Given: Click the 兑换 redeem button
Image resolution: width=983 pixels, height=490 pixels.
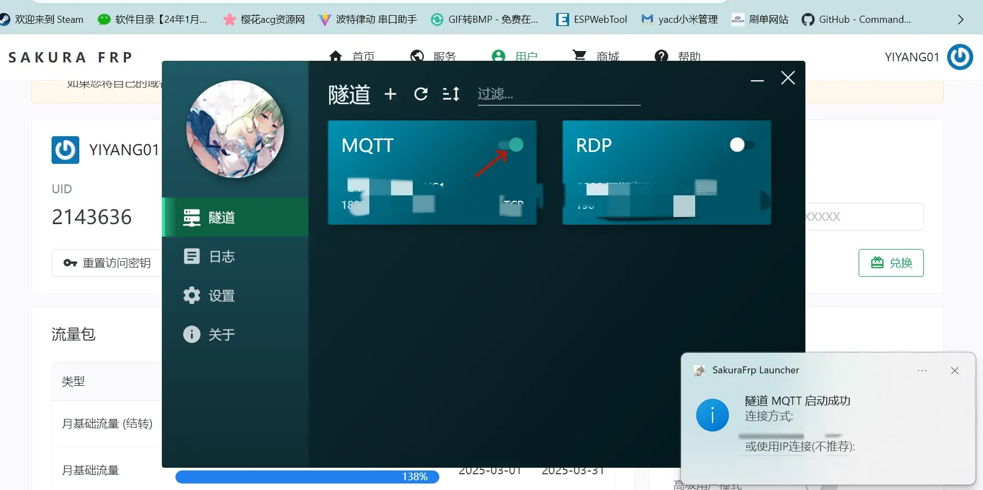Looking at the screenshot, I should [x=891, y=263].
